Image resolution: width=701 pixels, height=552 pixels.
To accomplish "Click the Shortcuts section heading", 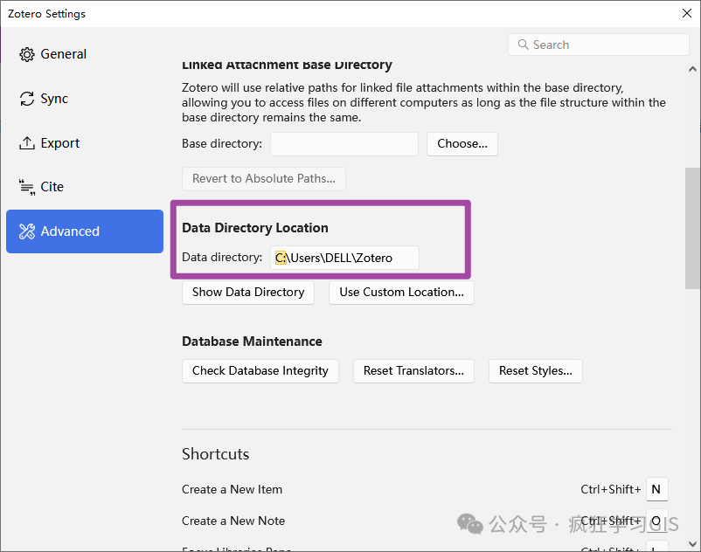I will [216, 454].
